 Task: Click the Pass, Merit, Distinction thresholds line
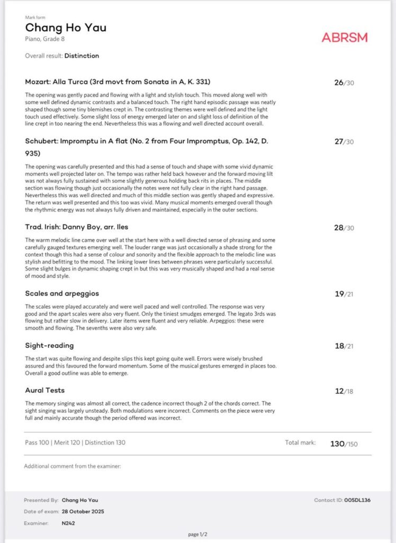pyautogui.click(x=75, y=442)
